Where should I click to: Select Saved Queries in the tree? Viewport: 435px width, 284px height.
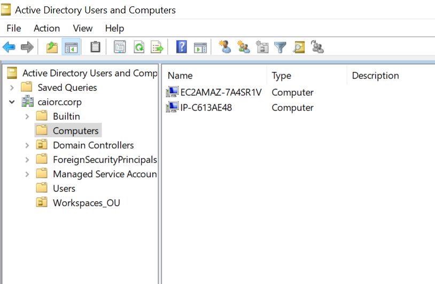(67, 88)
